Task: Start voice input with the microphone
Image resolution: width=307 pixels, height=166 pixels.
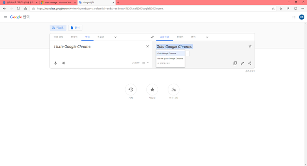Action: click(x=56, y=63)
